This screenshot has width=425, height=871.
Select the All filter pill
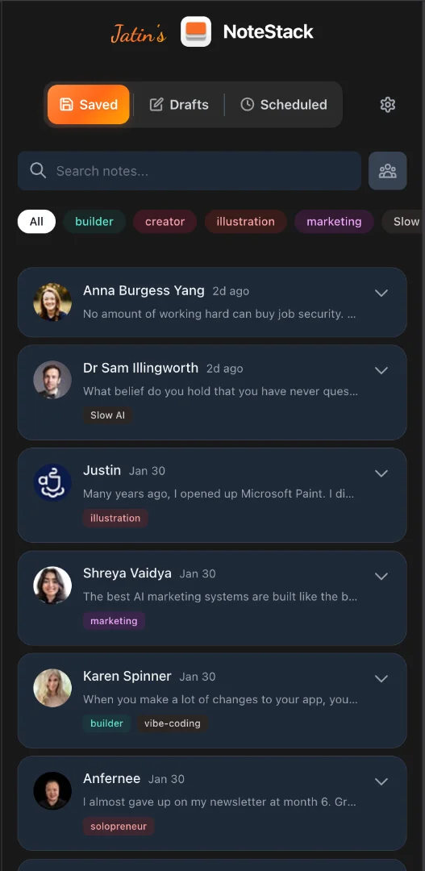pos(36,222)
